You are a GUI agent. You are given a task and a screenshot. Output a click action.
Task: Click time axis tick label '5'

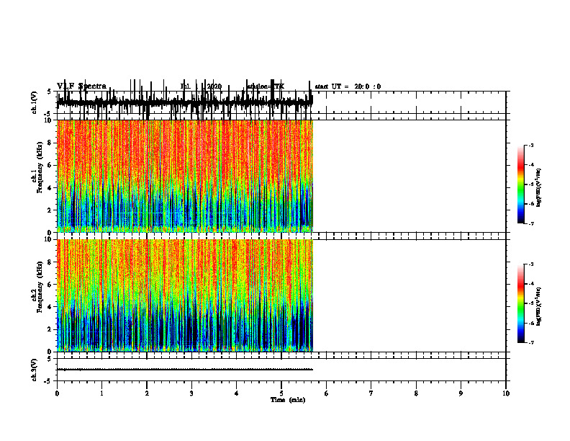(x=281, y=393)
